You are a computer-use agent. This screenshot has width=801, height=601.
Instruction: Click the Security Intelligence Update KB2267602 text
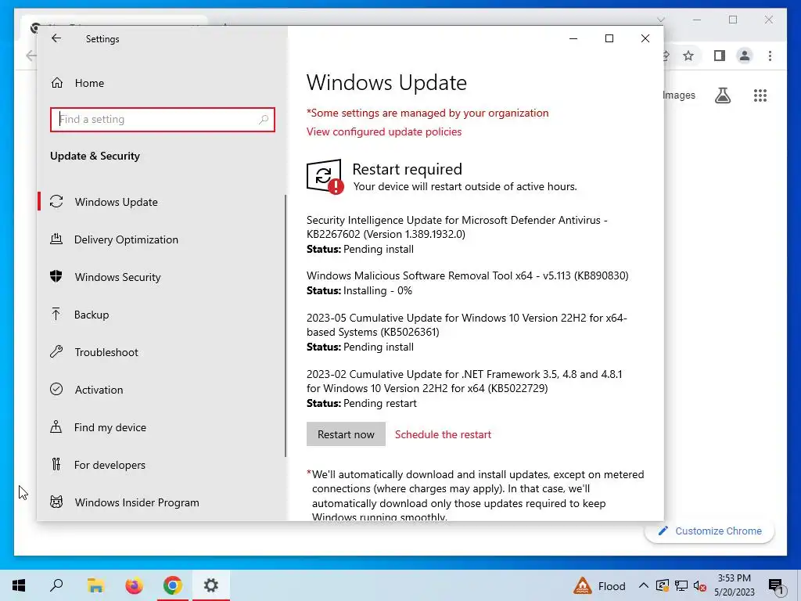point(457,227)
